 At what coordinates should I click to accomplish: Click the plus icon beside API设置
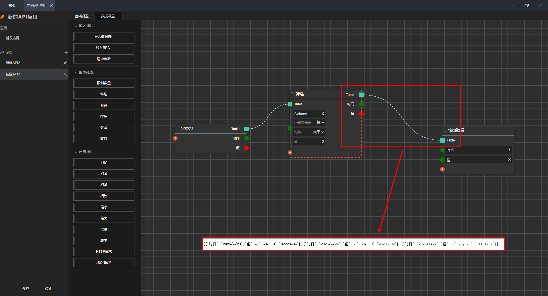(66, 53)
